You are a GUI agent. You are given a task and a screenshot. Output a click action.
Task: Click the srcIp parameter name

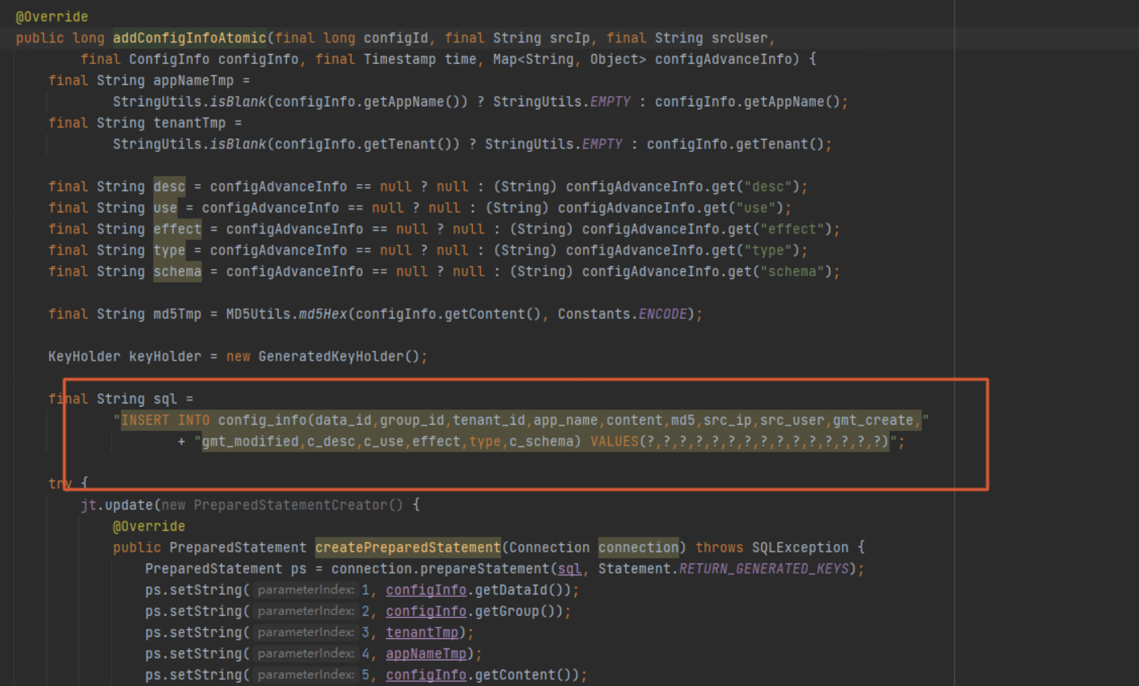(x=569, y=38)
